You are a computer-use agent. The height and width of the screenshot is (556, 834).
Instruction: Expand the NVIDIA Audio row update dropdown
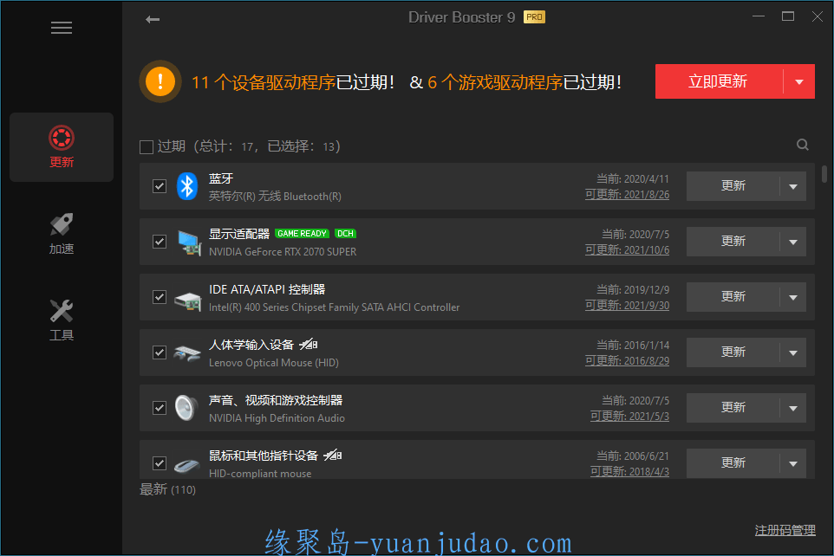click(x=793, y=408)
